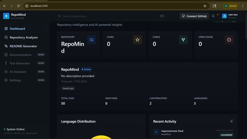This screenshot has width=247, height=139.
Task: Click the responsiveness fixed commit icon
Action: click(156, 132)
